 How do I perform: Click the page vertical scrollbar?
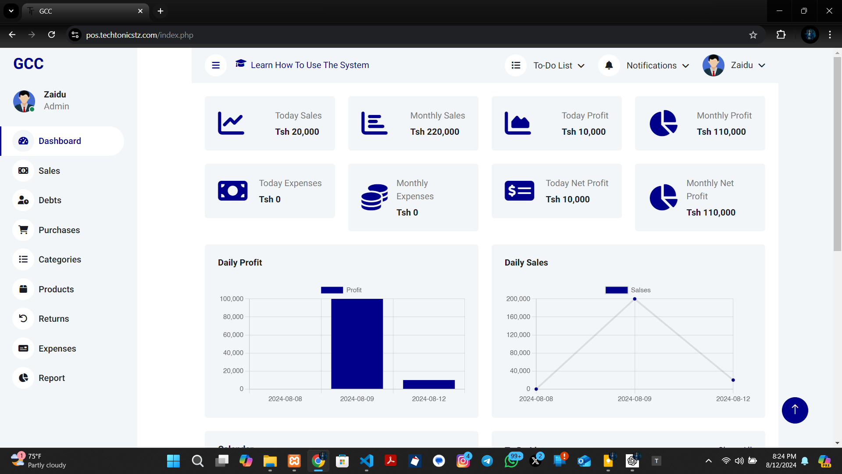(837, 154)
